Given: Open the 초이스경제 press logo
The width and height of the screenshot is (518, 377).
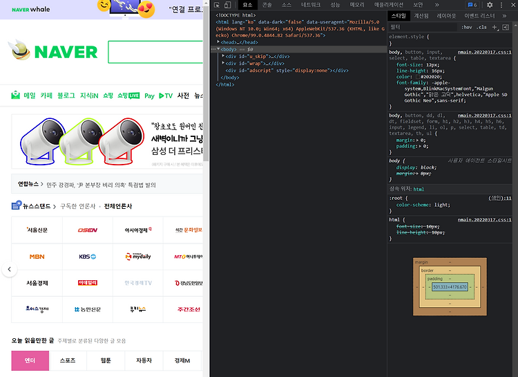Looking at the screenshot, I should coord(37,309).
